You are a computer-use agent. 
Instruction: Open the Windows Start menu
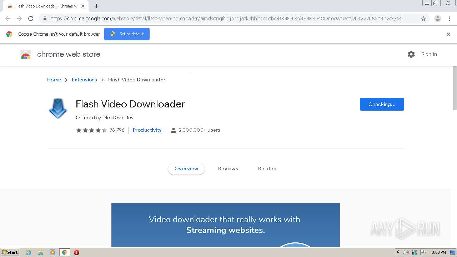coord(10,252)
